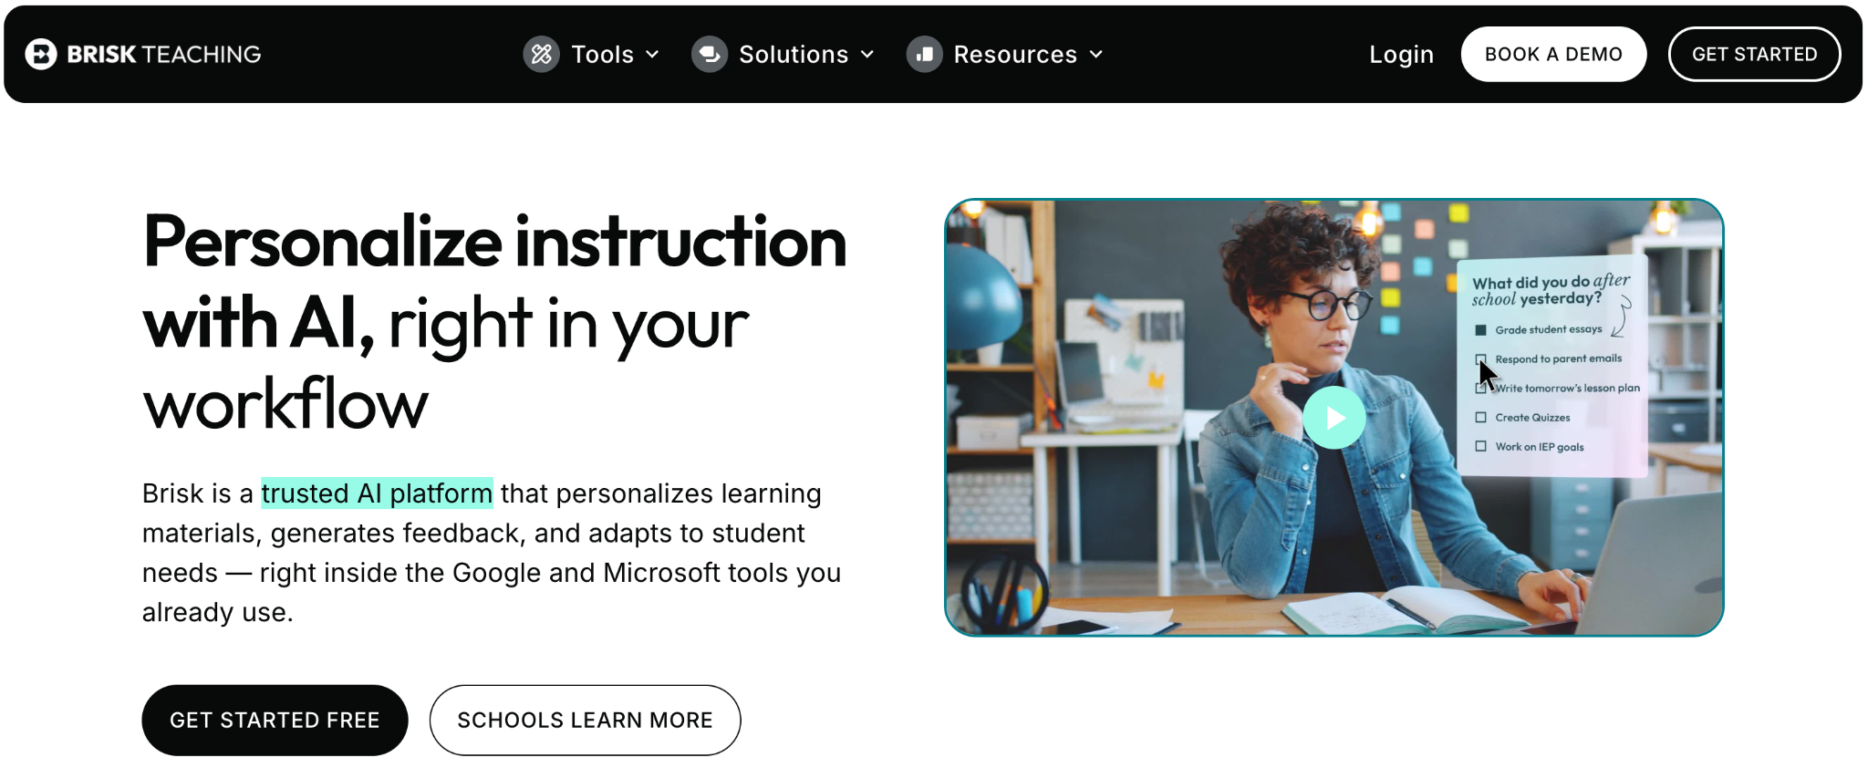Check the Respond to parent emails box
The image size is (1868, 768).
click(1480, 358)
